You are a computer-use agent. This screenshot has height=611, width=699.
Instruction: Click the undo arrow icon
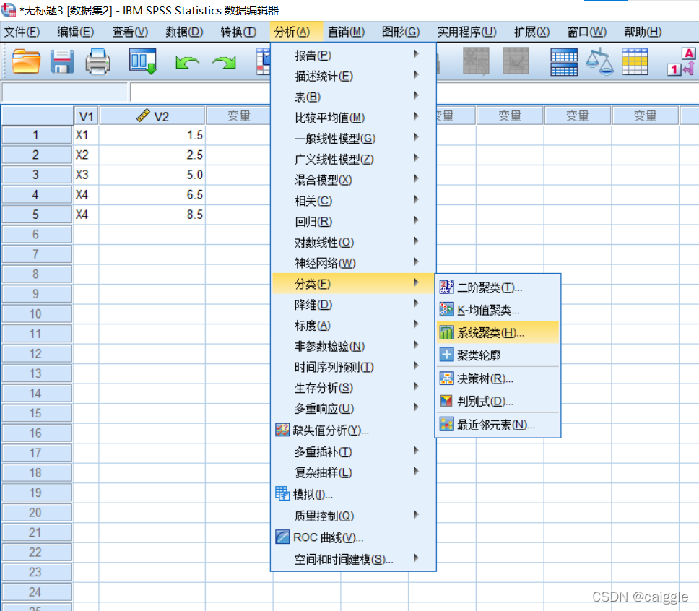click(187, 62)
